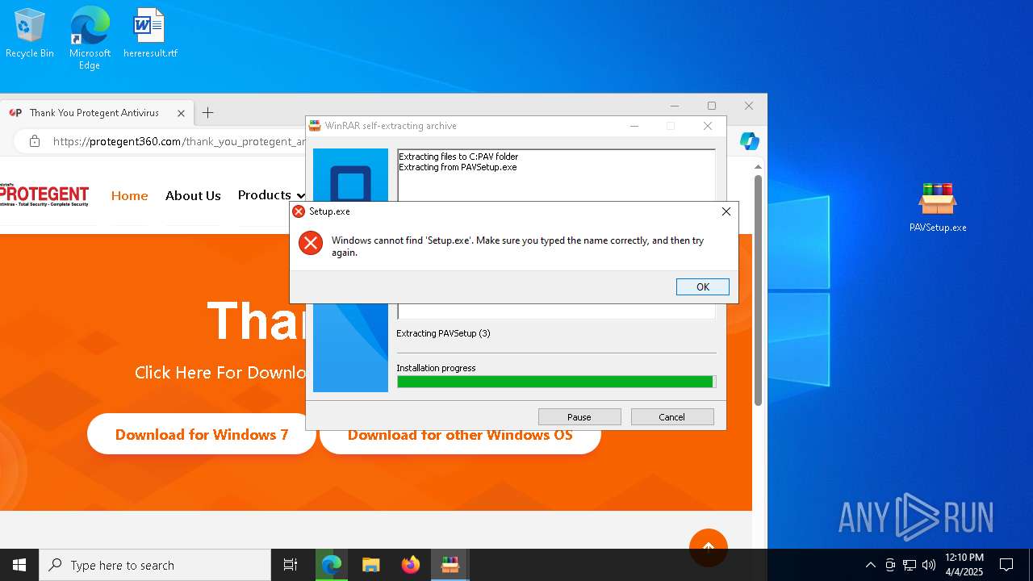Click Cancel in WinRAR extractor
The width and height of the screenshot is (1033, 581).
[x=672, y=416]
